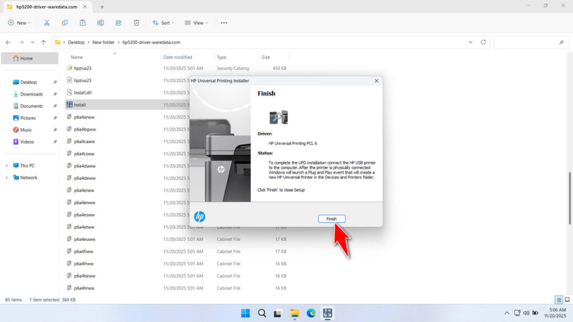Toggle the large thumbnails layout icon
The image size is (573, 322).
pyautogui.click(x=558, y=299)
